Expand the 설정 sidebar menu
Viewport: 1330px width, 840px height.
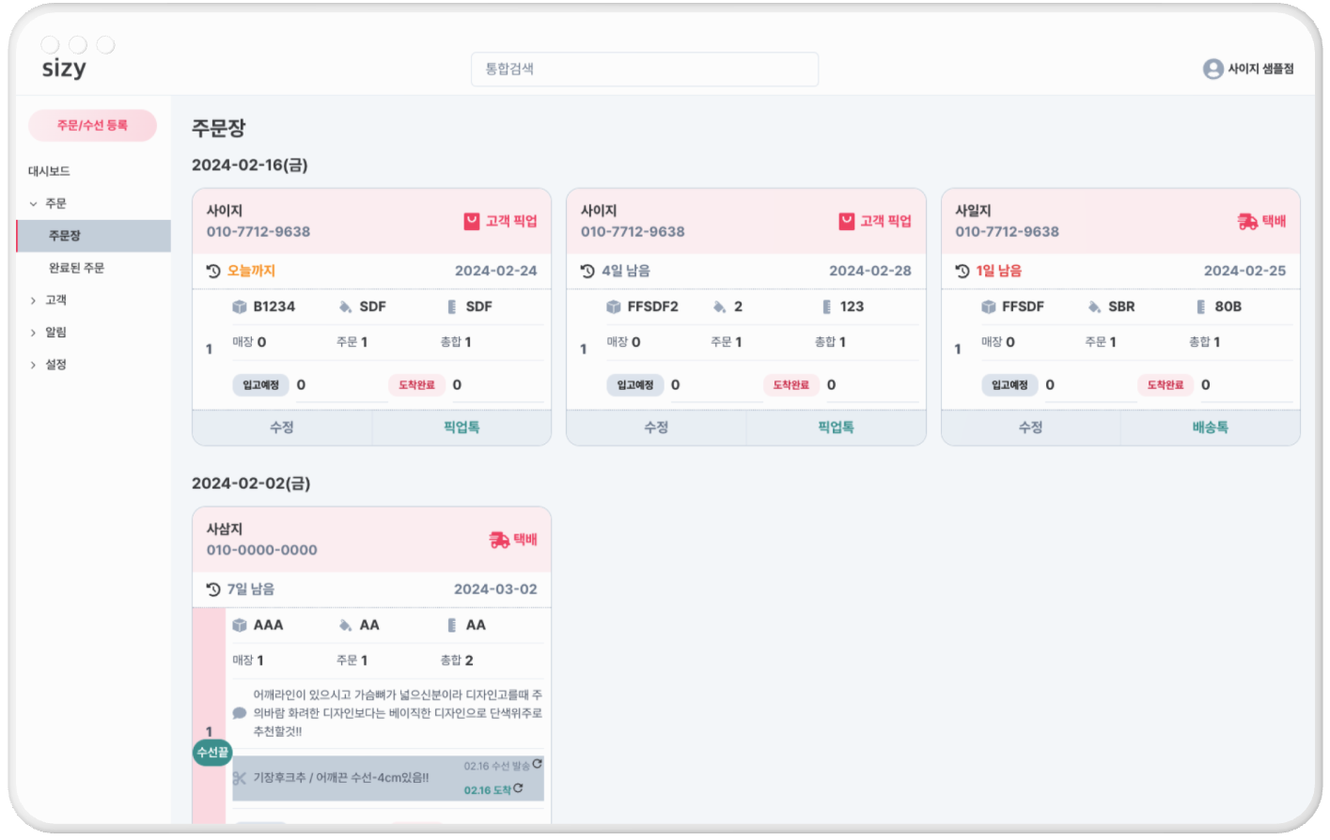point(34,365)
